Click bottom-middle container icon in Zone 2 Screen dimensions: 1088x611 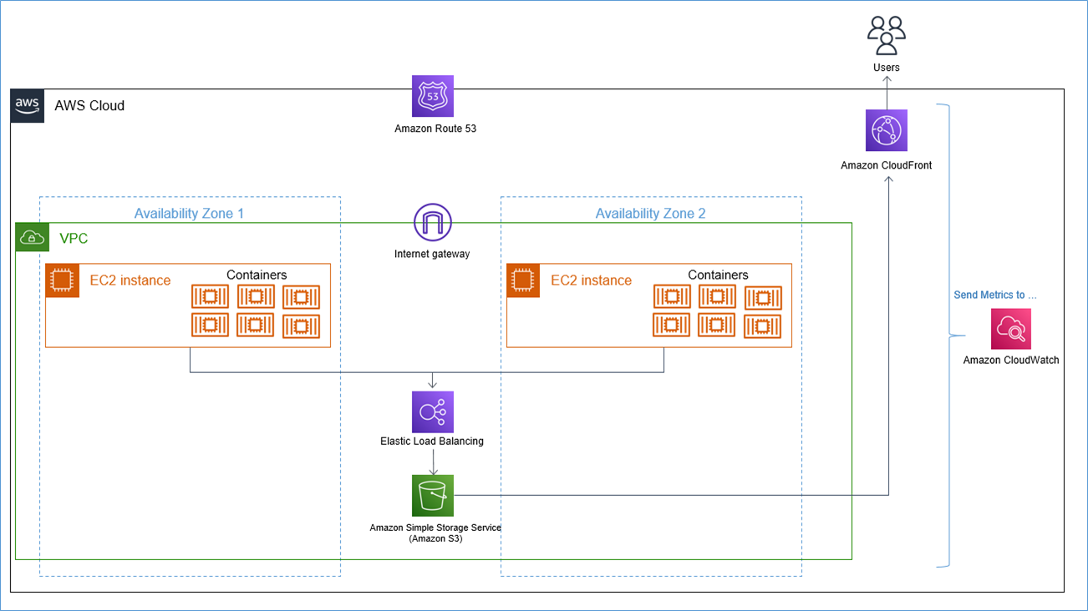tap(717, 325)
